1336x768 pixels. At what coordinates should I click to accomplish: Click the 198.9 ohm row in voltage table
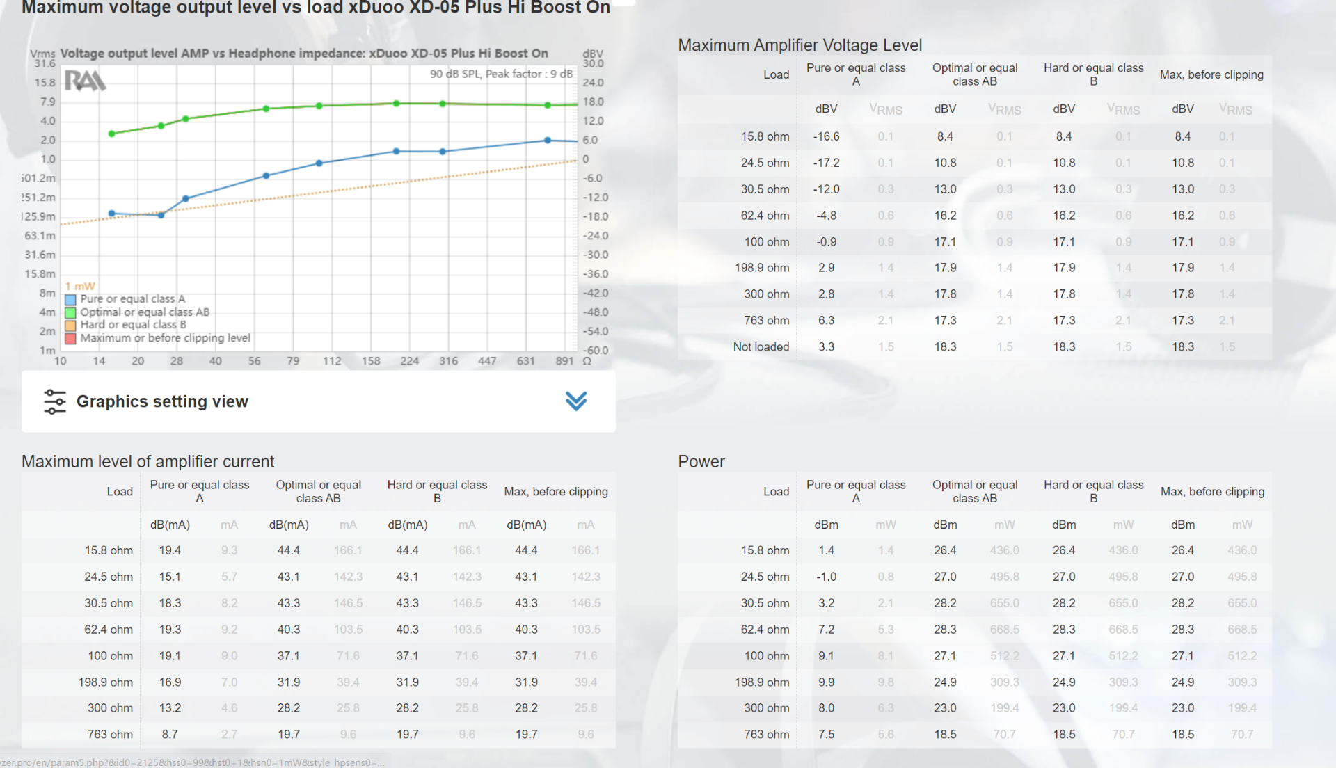[975, 268]
